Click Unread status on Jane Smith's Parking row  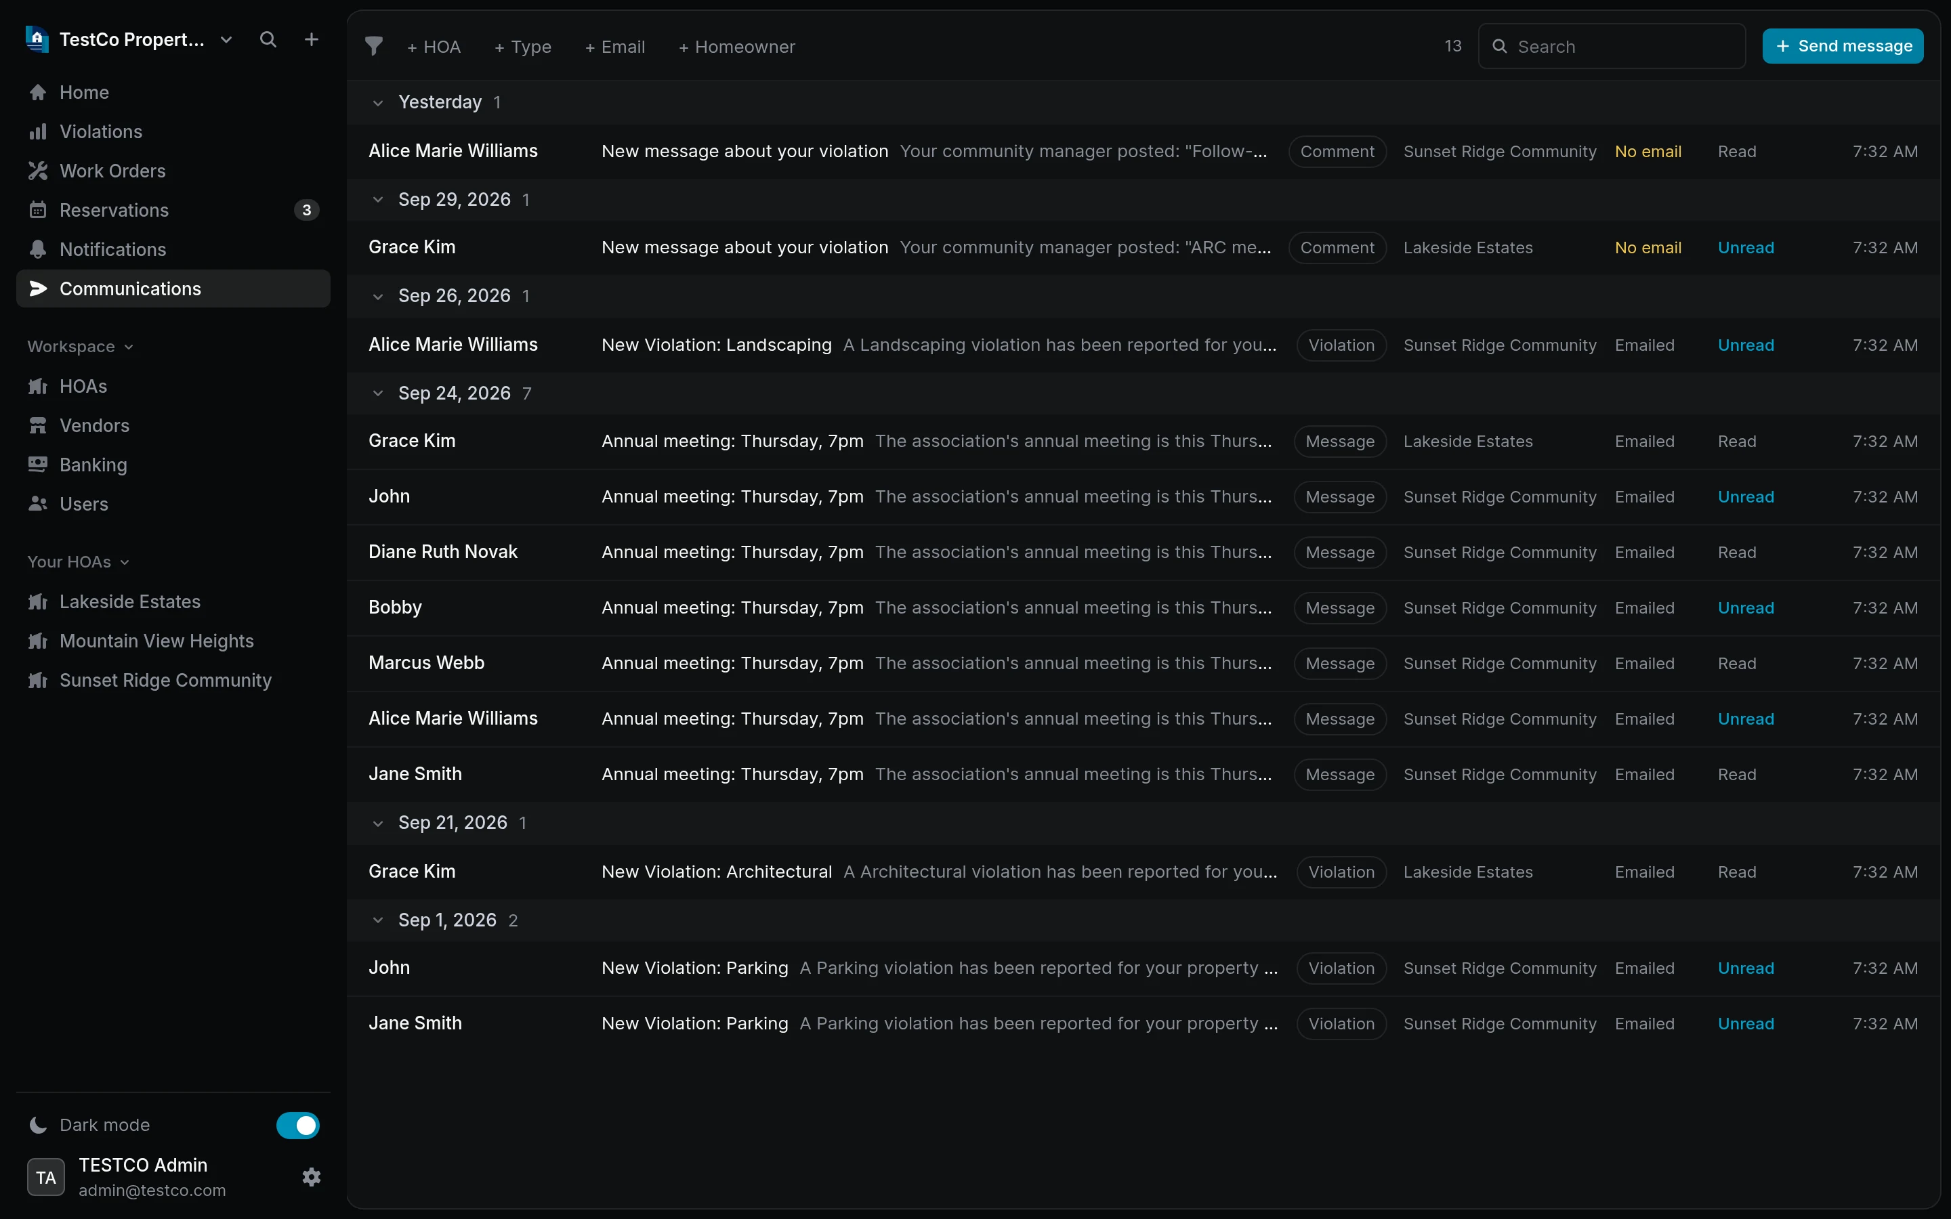(1746, 1024)
